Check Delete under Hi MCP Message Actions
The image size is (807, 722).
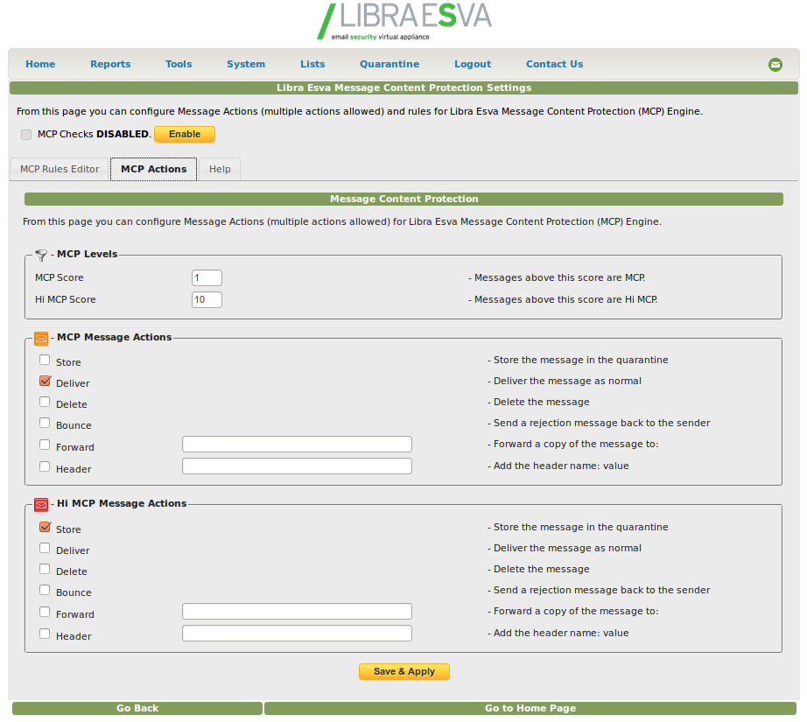[45, 569]
